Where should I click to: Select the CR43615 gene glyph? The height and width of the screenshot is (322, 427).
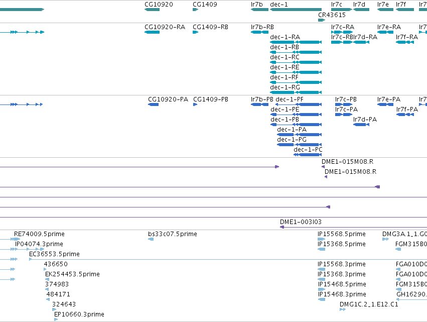322,20
